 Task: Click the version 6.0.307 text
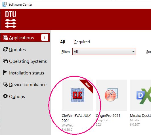[135, 124]
